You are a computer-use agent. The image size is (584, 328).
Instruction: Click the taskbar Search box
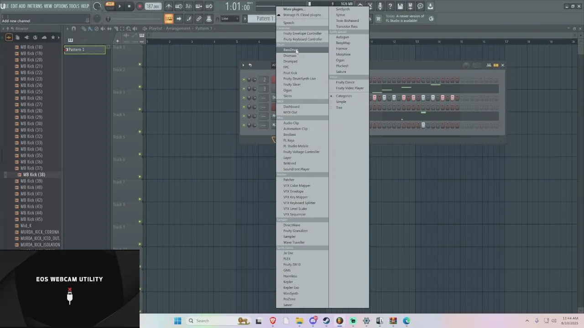pos(218,321)
